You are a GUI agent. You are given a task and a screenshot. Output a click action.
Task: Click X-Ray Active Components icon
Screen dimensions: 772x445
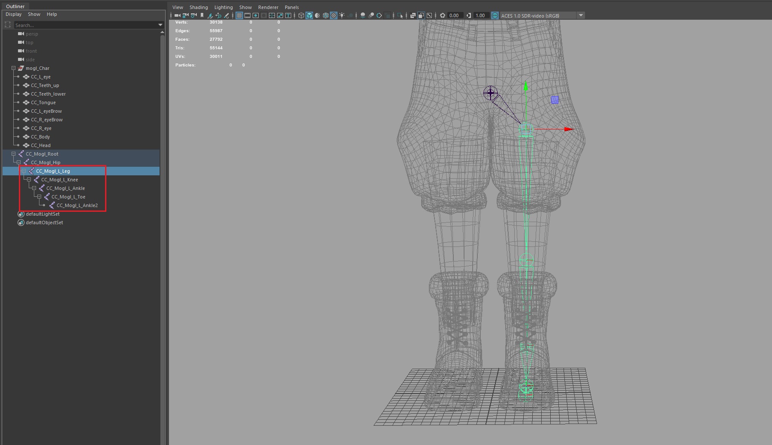point(421,15)
